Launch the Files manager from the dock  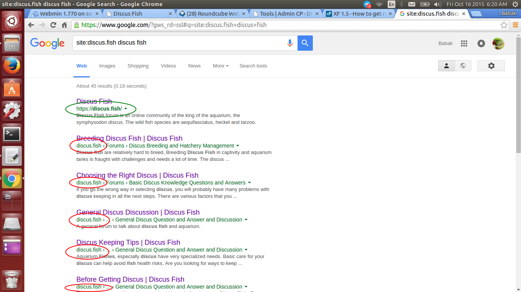pos(12,43)
